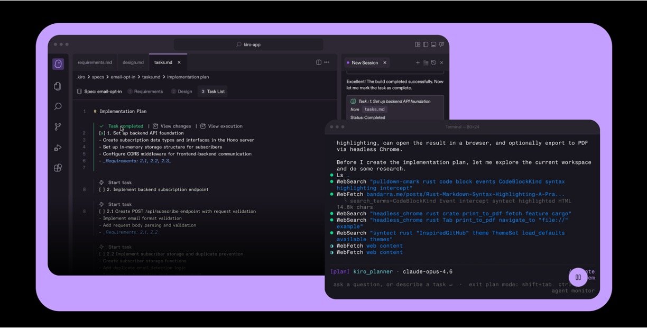Screen dimensions: 647x328
Task: Switch to the requirements.md tab
Action: point(95,62)
